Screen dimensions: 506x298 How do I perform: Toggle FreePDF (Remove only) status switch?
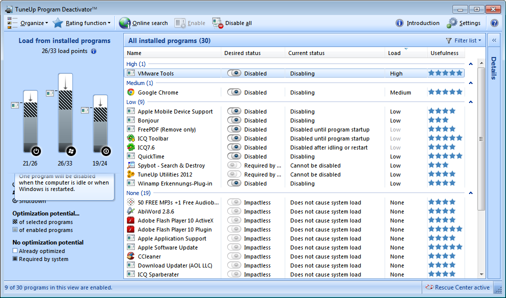pos(234,129)
